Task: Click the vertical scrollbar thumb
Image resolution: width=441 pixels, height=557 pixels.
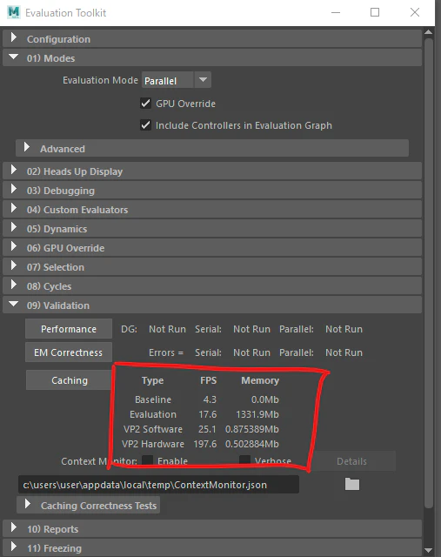Action: pos(429,272)
